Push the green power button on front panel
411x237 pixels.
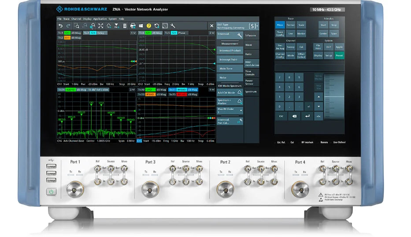[51, 192]
